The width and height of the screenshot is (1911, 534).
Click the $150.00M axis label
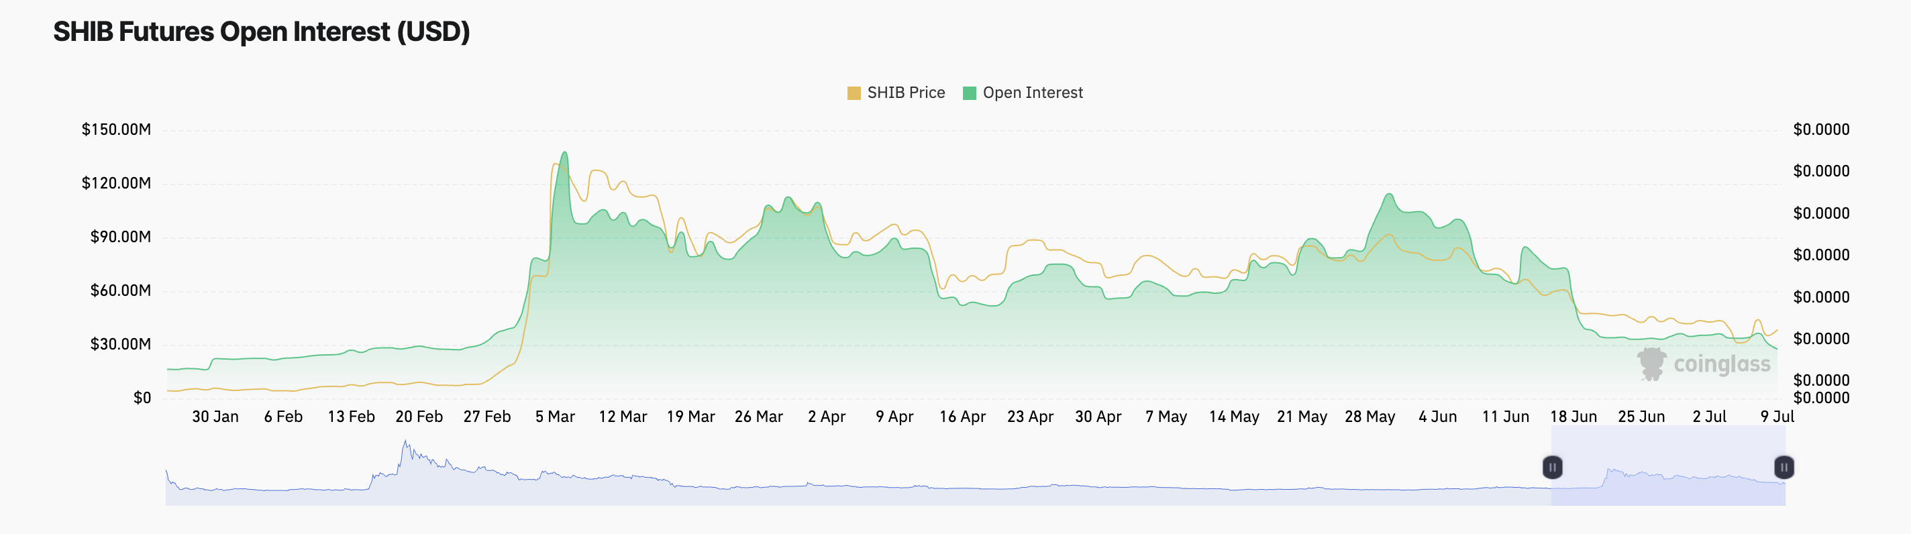coord(117,129)
